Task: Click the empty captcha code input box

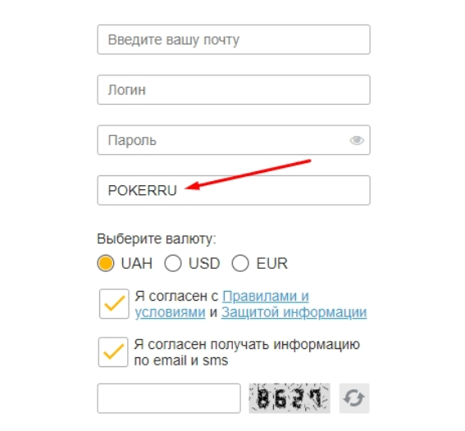Action: tap(169, 398)
